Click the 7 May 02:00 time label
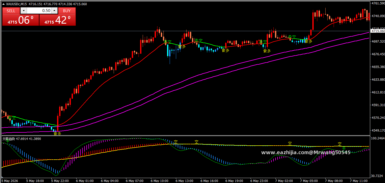Screen dimensions: 385x183 click(284, 181)
